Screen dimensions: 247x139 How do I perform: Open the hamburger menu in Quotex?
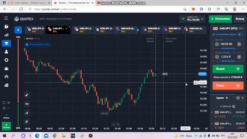pos(6,18)
